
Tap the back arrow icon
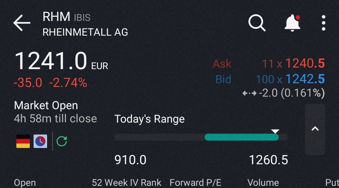pos(22,23)
